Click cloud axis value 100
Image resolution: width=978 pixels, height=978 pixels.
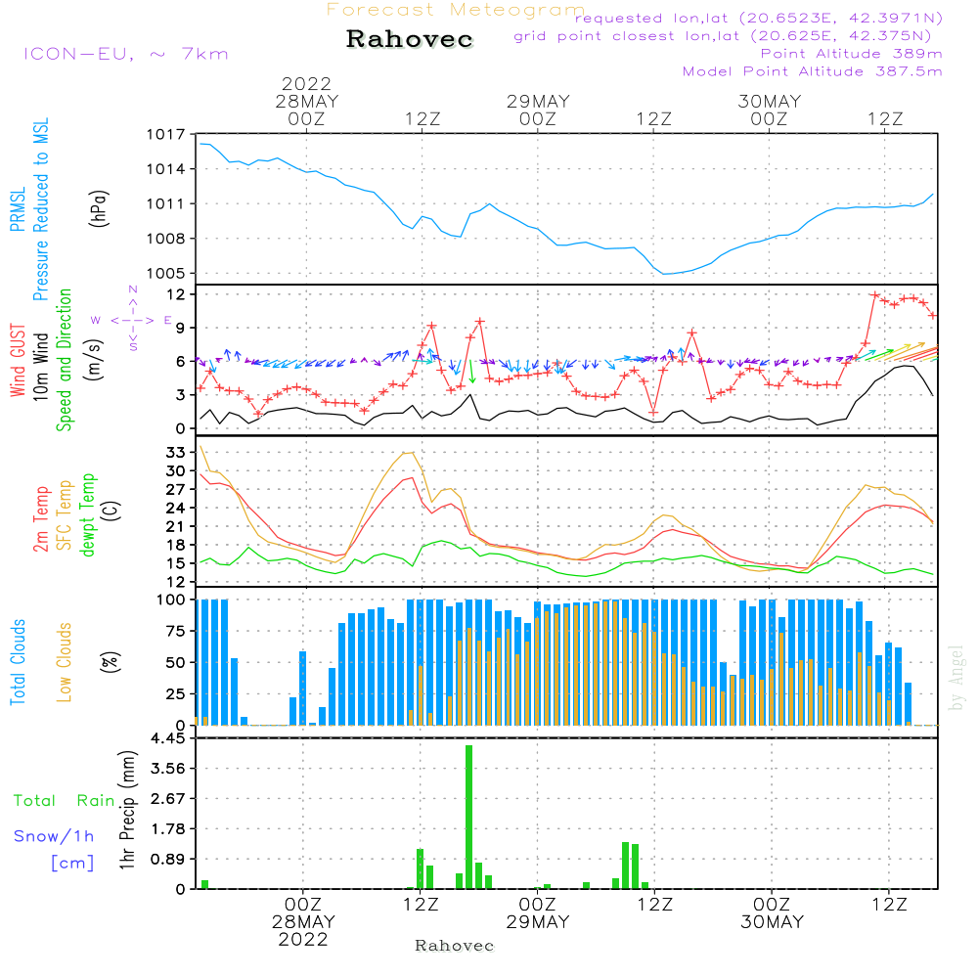(x=171, y=600)
